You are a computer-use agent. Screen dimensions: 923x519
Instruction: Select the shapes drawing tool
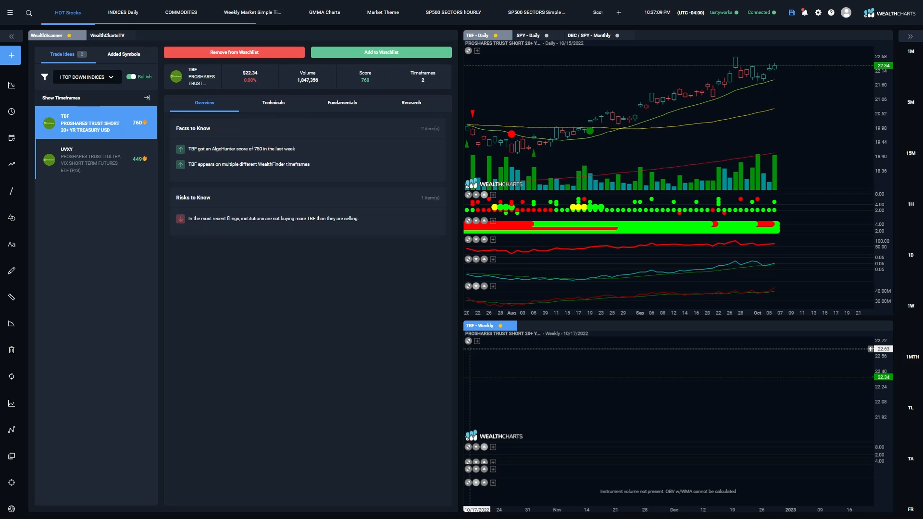coord(12,218)
